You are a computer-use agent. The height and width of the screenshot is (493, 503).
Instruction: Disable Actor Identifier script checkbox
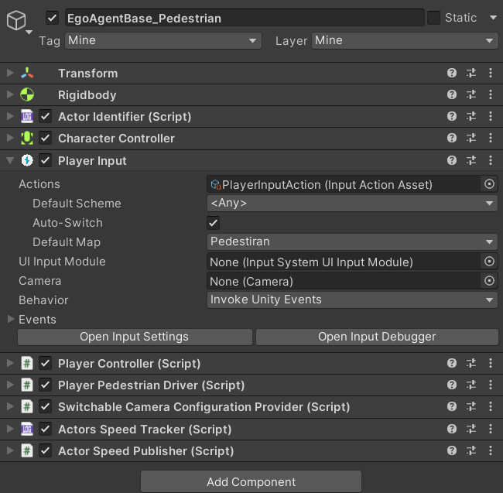tap(45, 116)
